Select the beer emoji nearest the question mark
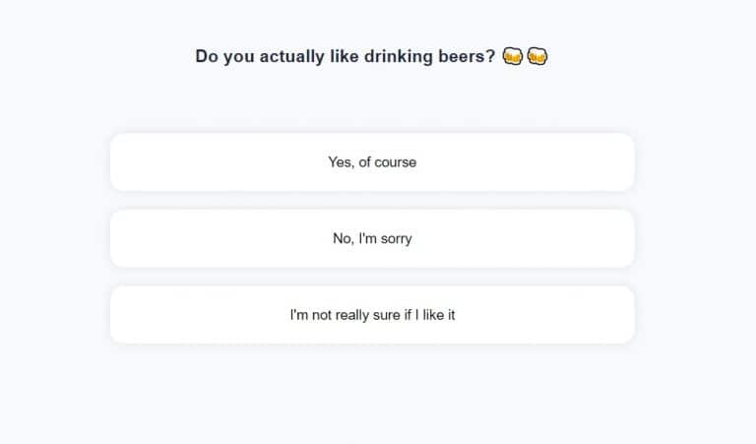 pos(512,56)
